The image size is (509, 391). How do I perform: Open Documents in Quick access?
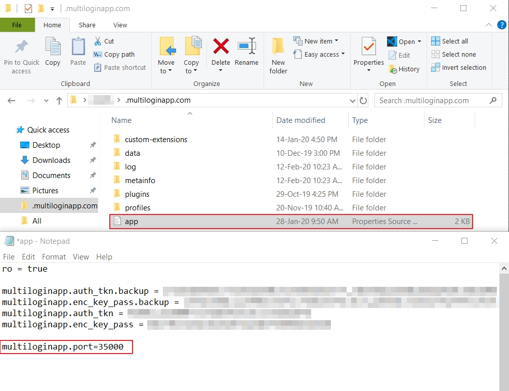point(51,176)
